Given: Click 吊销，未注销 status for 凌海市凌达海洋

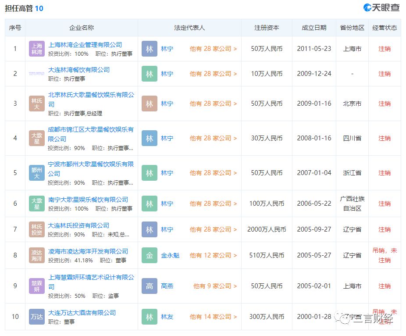Looking at the screenshot, I should point(385,255).
